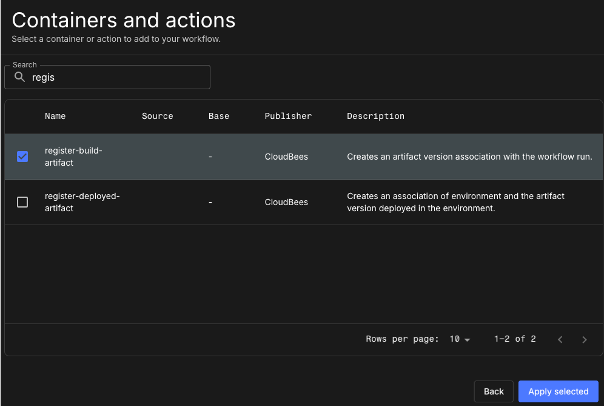Uncheck the register-build-artifact checkbox

pyautogui.click(x=22, y=157)
